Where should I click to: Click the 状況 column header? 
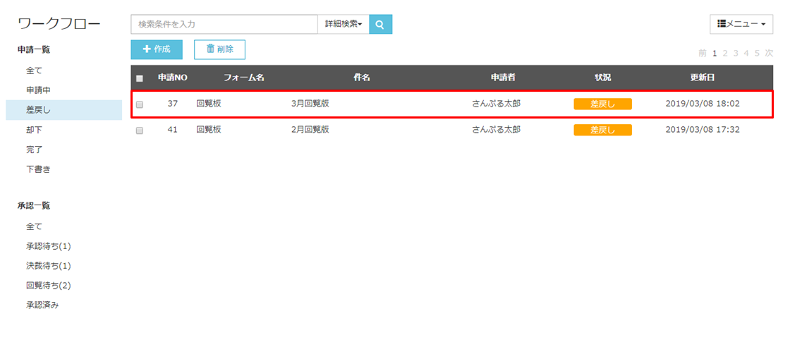coord(602,78)
